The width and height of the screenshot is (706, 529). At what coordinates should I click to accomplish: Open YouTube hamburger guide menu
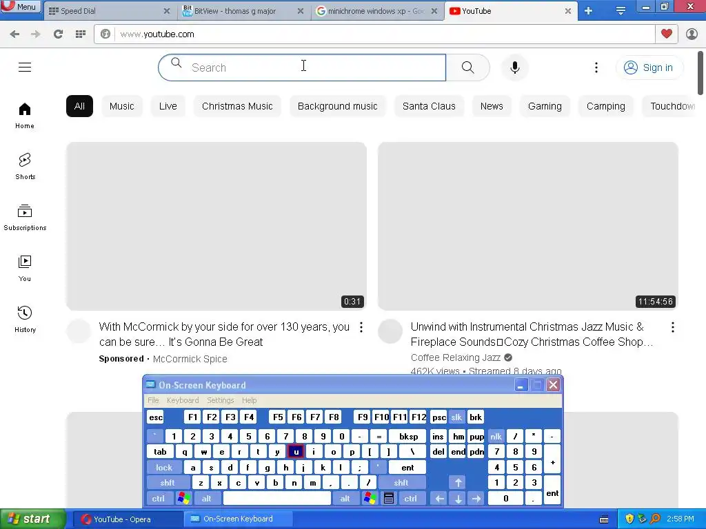point(25,68)
